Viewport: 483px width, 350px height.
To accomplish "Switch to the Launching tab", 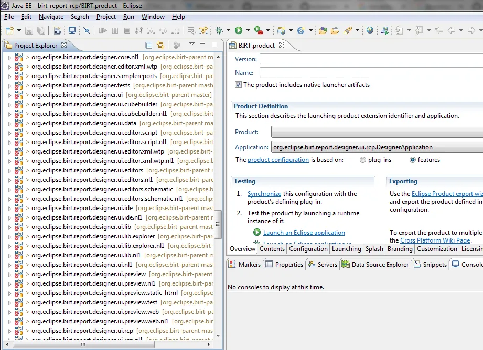I will [347, 249].
